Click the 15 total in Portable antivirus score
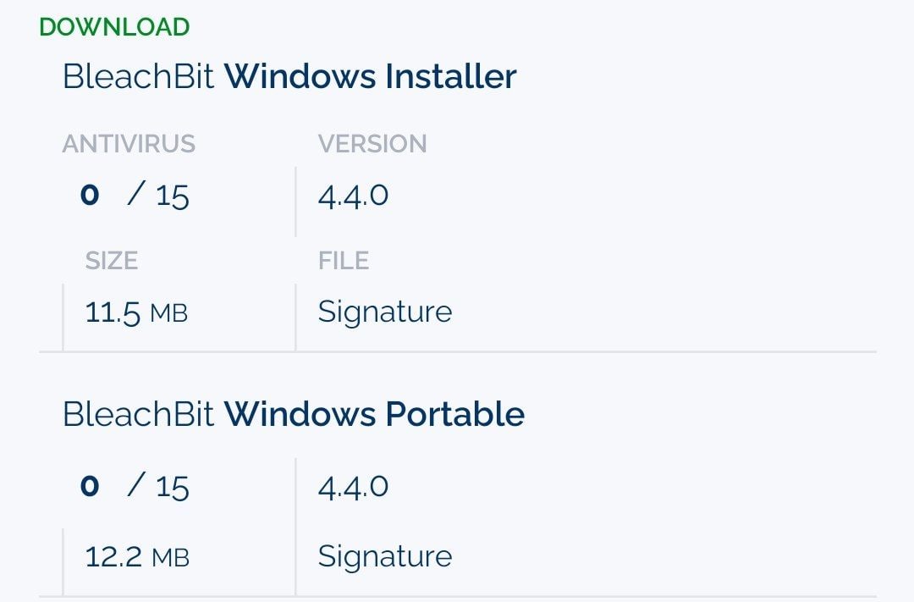The height and width of the screenshot is (602, 914). click(172, 488)
